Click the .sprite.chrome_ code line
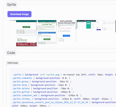 tap(62, 99)
